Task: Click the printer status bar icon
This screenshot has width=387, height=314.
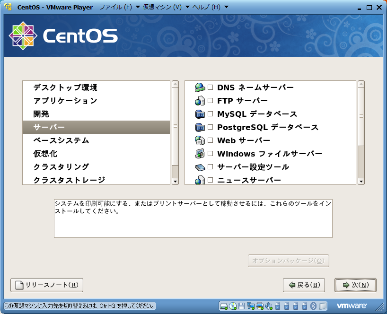Action: pyautogui.click(x=259, y=305)
